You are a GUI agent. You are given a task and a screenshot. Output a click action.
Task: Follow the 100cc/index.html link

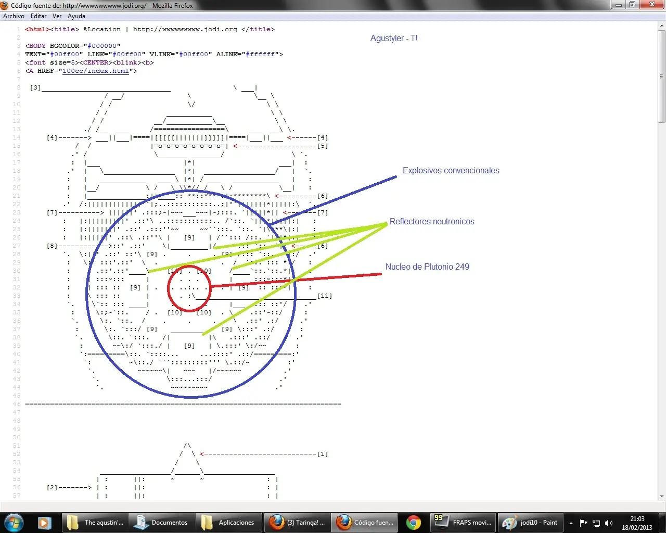click(x=95, y=71)
